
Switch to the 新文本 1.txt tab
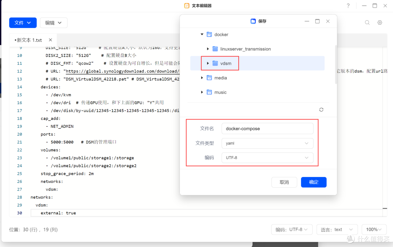pos(28,40)
